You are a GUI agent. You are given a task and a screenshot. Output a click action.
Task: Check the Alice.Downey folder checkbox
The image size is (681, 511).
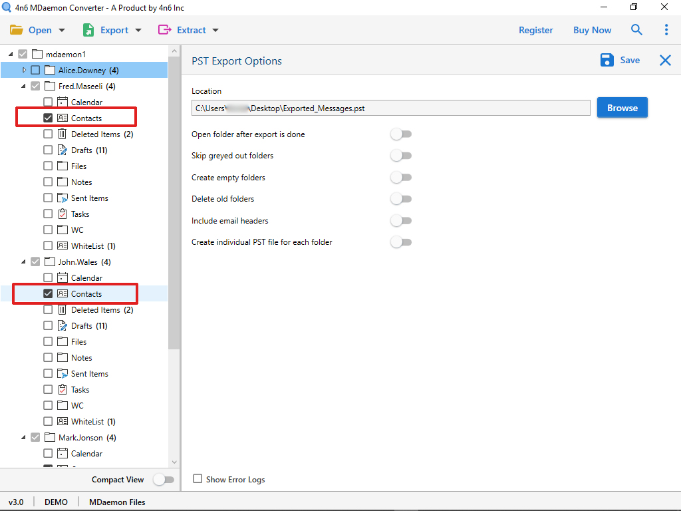35,70
